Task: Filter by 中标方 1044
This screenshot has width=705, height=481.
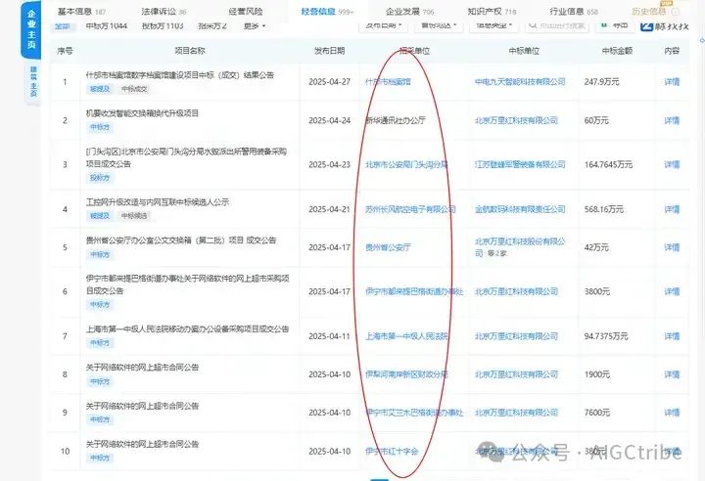Action: 107,26
